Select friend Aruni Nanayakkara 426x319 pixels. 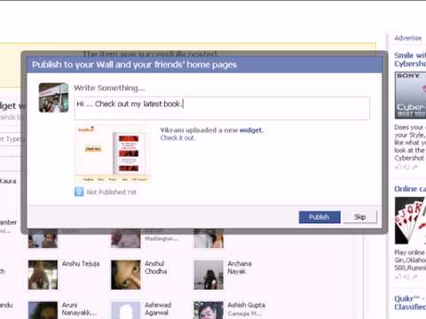point(79,308)
